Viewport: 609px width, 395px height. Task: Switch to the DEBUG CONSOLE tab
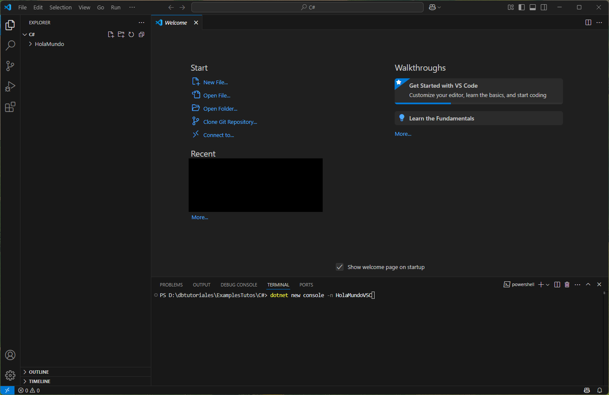239,285
